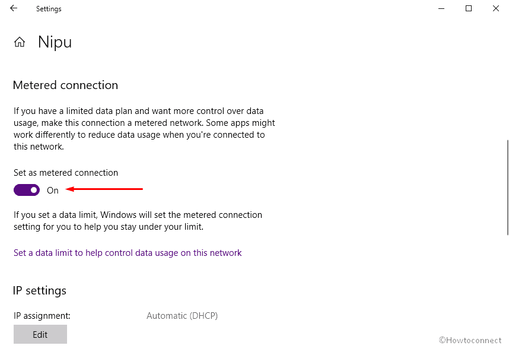Click the IP assignment label
This screenshot has height=355, width=509.
(42, 316)
